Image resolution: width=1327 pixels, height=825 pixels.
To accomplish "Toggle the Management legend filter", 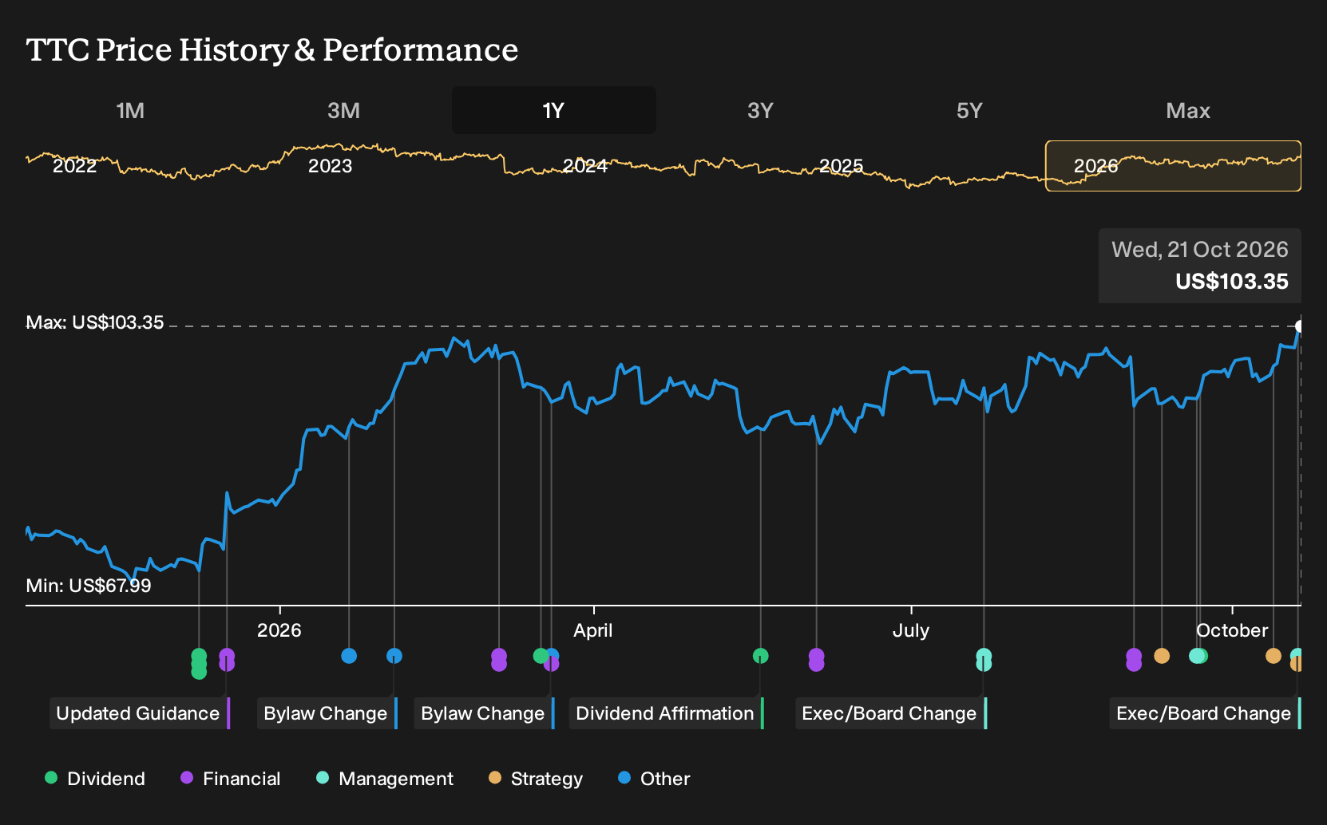I will 385,779.
